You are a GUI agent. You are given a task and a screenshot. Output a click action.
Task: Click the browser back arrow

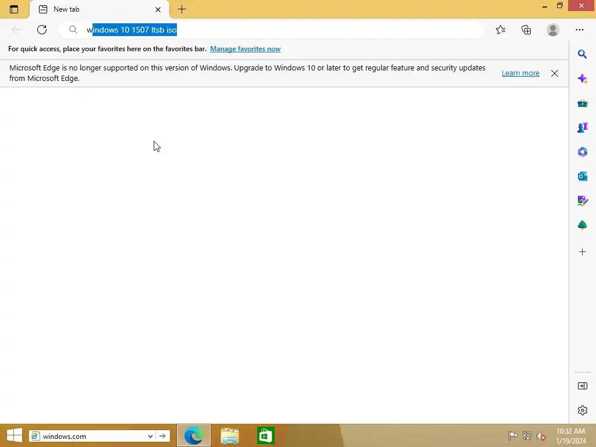point(16,30)
